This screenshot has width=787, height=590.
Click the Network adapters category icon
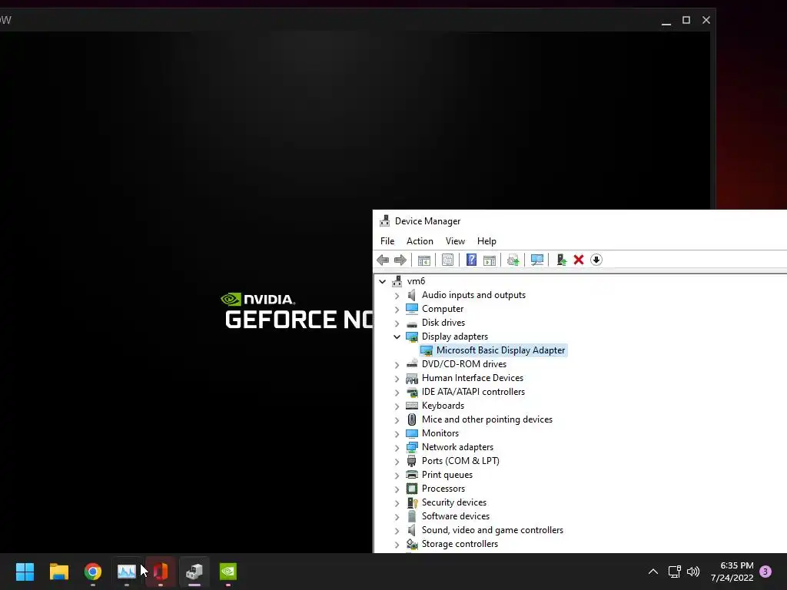click(x=412, y=447)
